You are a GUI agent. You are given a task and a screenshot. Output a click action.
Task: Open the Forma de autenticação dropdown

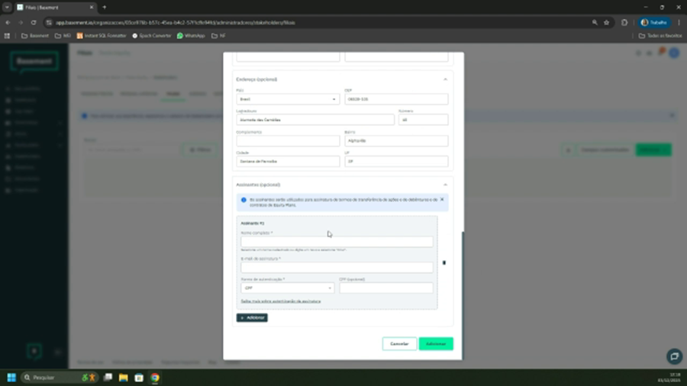288,288
